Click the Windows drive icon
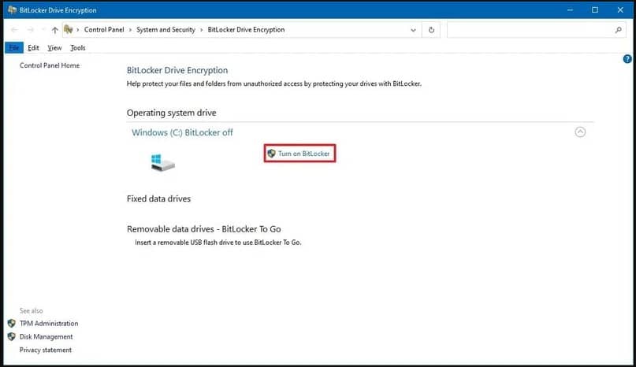 [162, 163]
